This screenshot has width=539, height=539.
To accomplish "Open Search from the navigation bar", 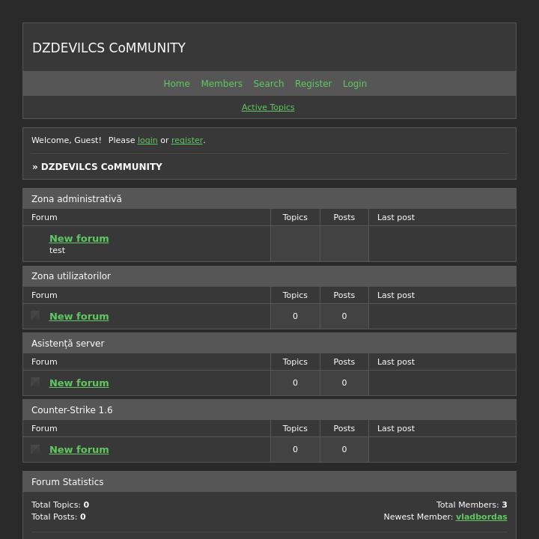I will coord(268,84).
